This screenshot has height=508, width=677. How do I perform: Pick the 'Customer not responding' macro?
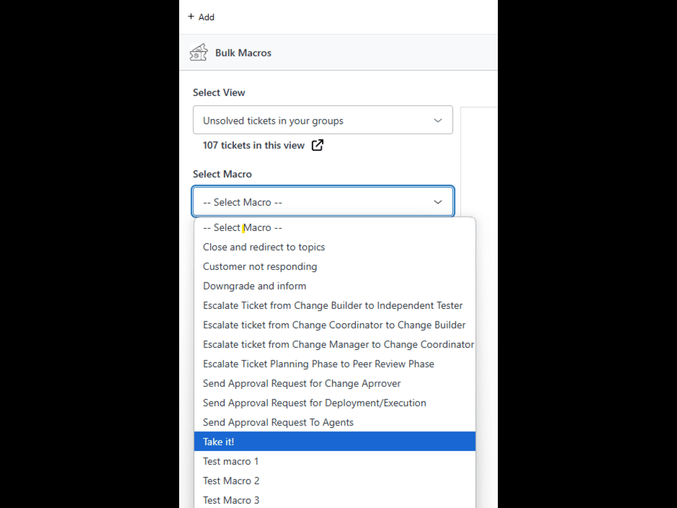(260, 267)
